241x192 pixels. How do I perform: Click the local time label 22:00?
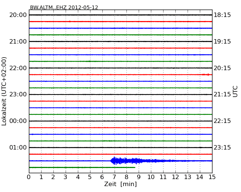pos(18,68)
